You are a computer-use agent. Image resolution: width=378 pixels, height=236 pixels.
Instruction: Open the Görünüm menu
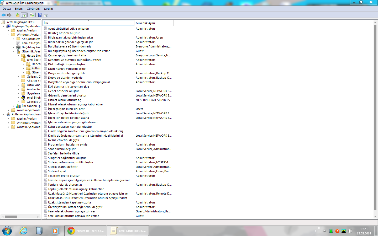coord(33,9)
